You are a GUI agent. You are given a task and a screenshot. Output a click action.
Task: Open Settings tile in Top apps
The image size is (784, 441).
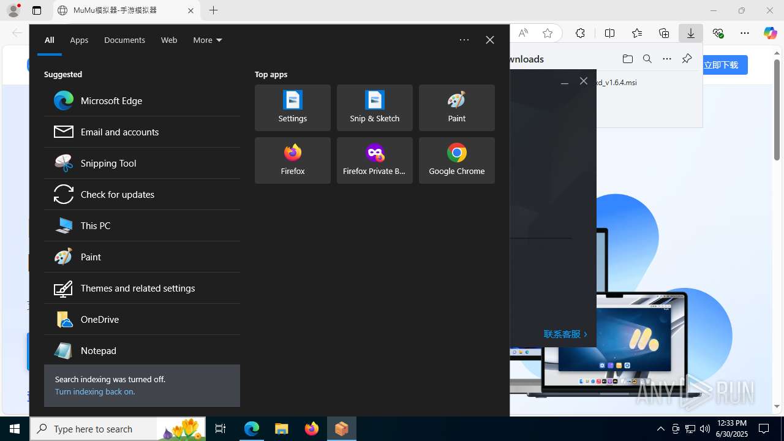293,108
